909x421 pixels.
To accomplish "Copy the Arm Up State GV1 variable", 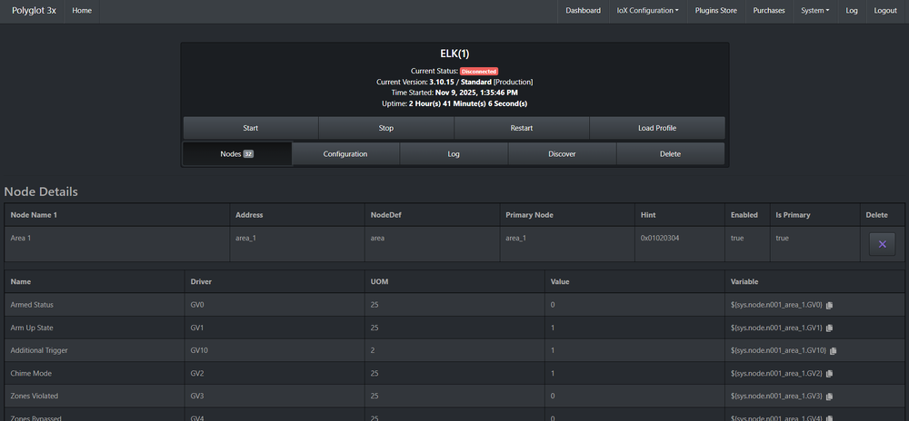I will (829, 328).
